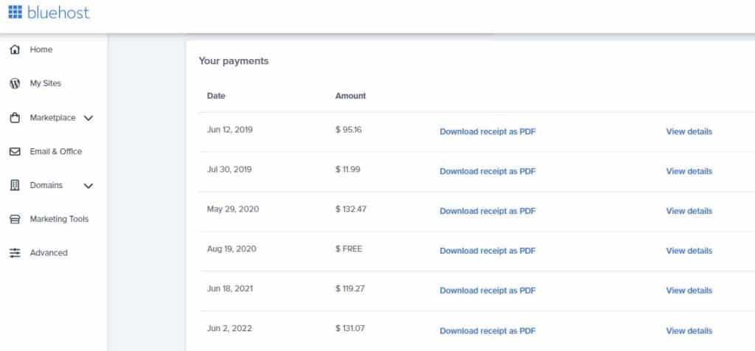Viewport: 755px width, 351px height.
Task: Expand the Marketplace submenu chevron
Action: [x=88, y=118]
